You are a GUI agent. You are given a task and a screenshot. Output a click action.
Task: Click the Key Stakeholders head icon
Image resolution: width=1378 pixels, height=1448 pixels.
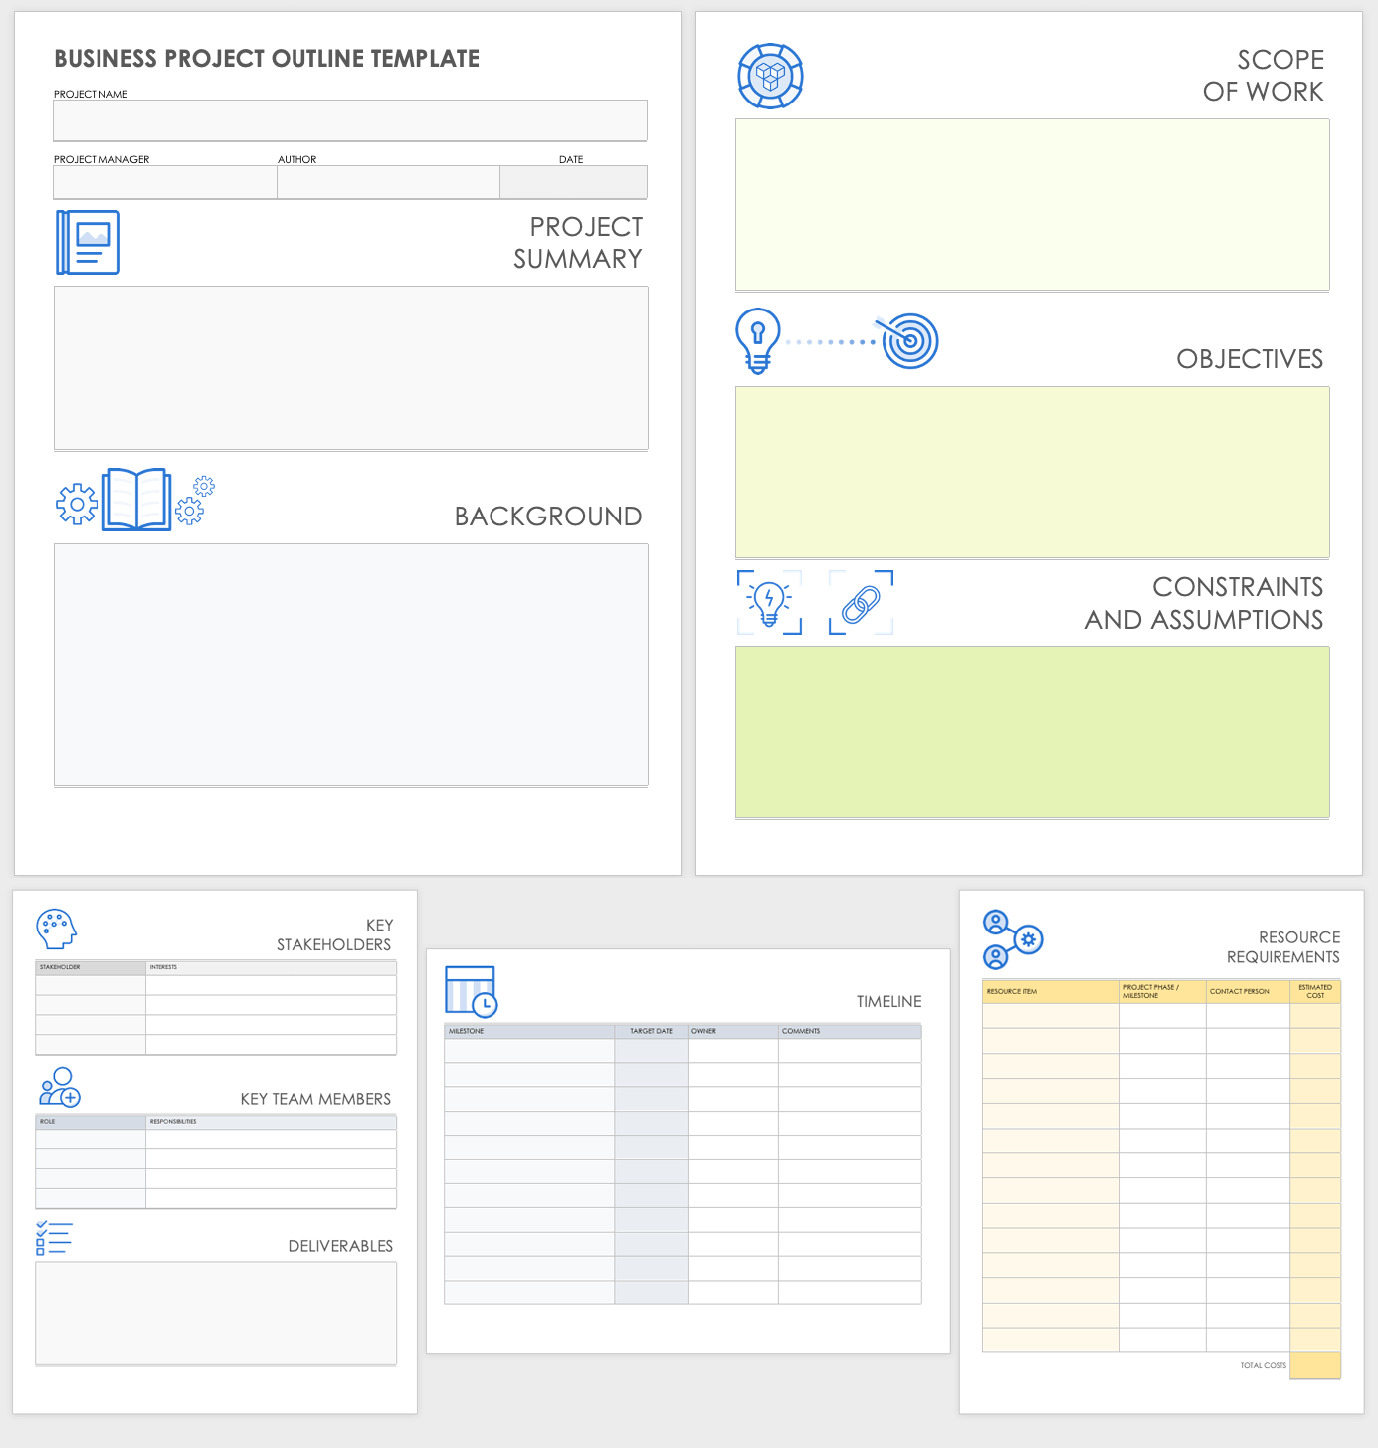[56, 929]
